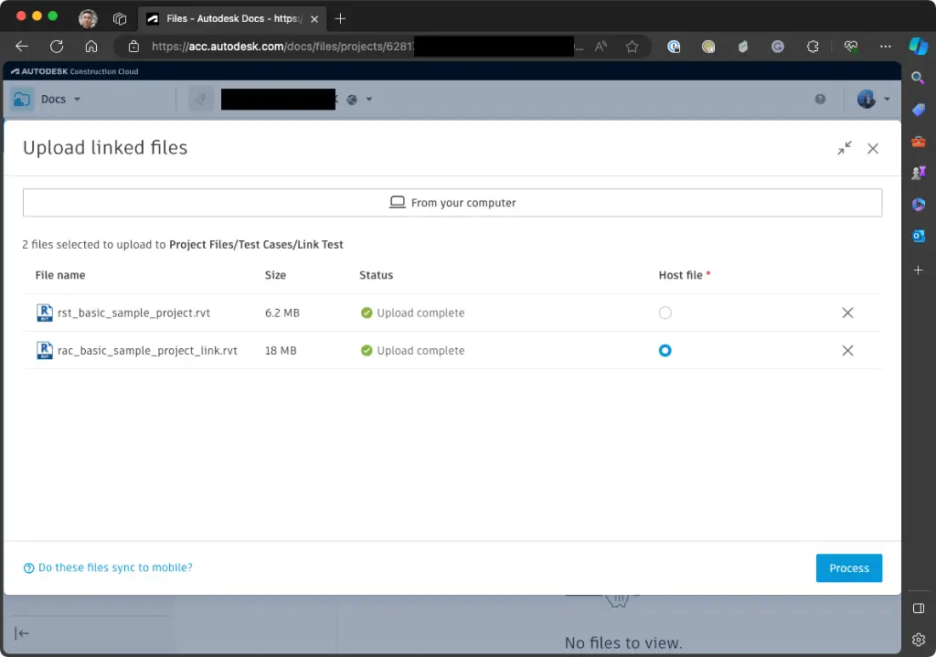Viewport: 936px width, 657px height.
Task: Click the disabled icon beside project name
Action: click(201, 99)
